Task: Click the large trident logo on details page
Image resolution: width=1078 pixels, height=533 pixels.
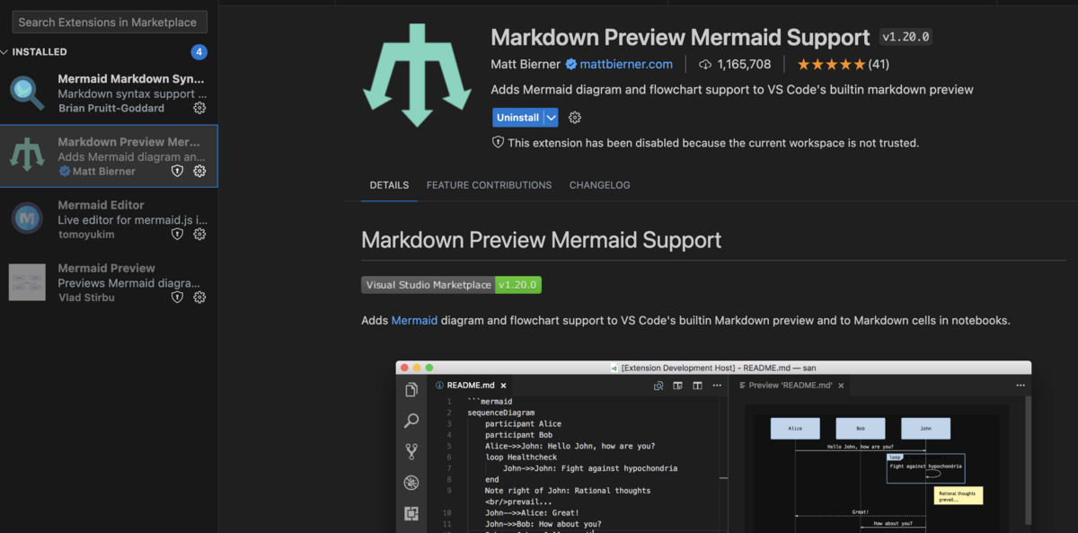Action: tap(417, 76)
